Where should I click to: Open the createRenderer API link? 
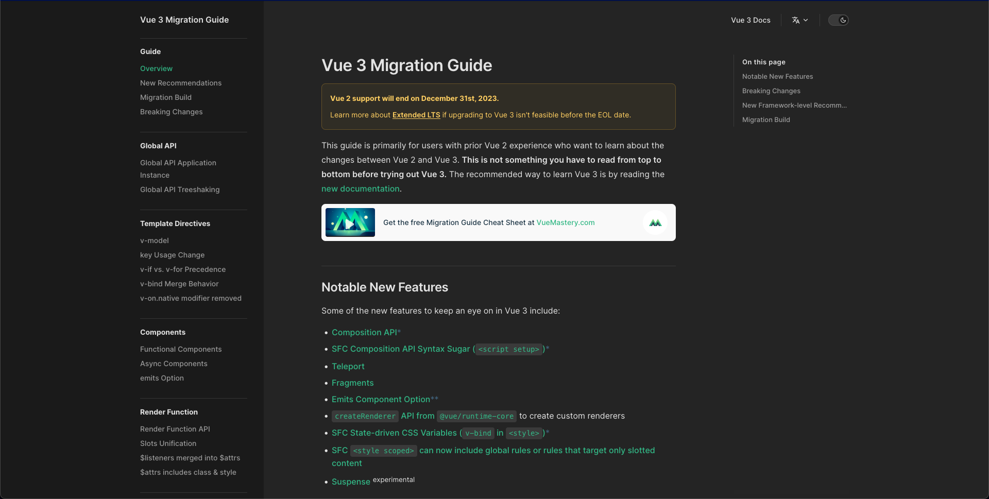424,416
